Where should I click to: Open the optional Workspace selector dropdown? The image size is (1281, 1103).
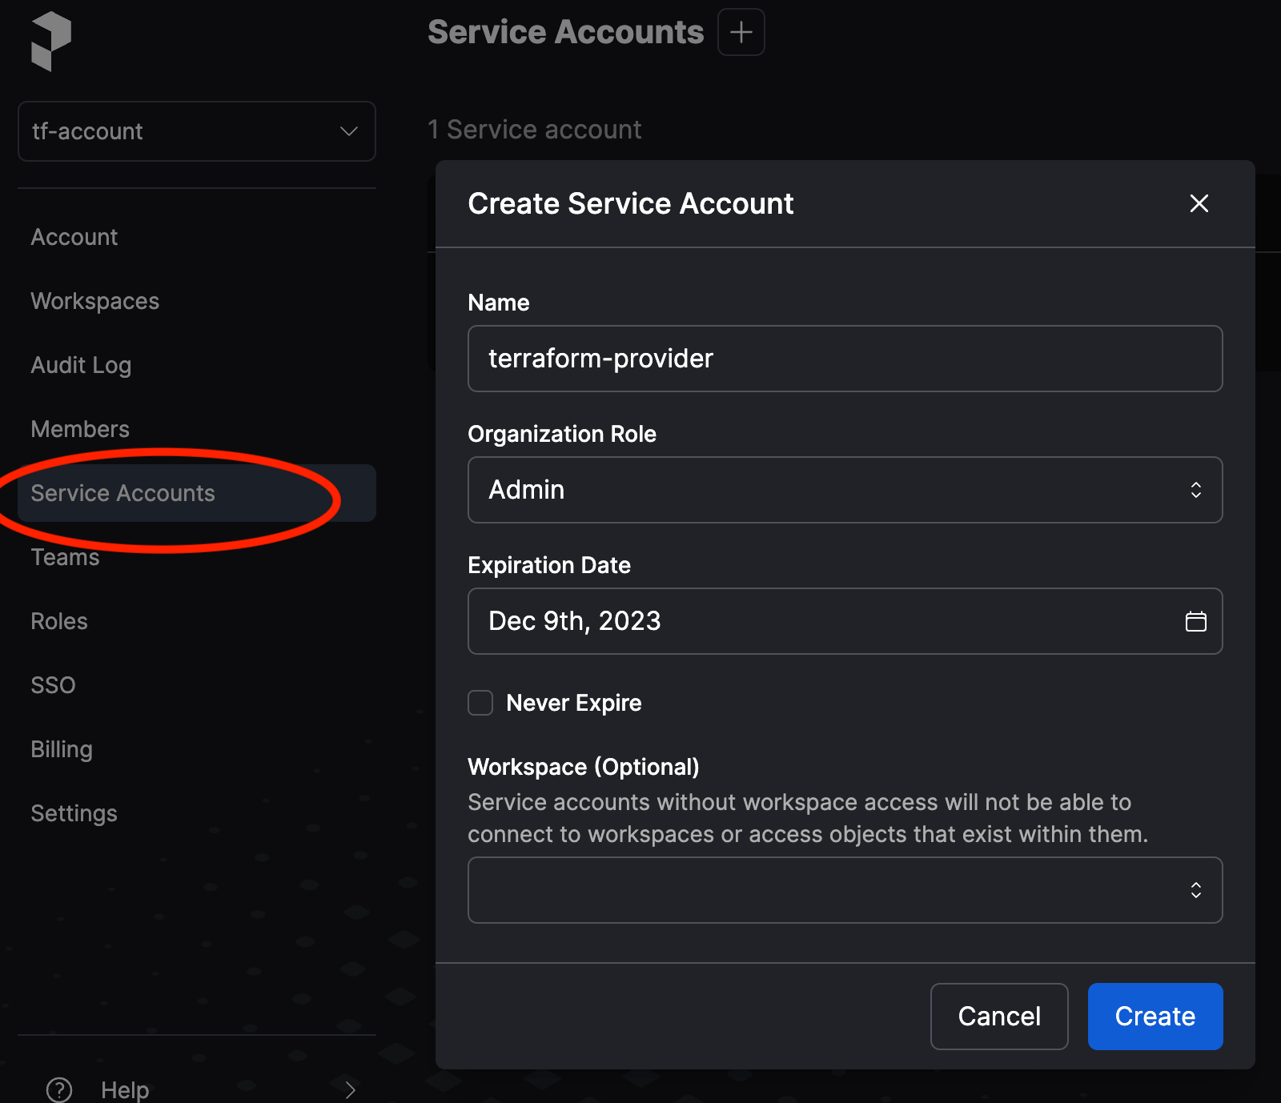(x=845, y=890)
